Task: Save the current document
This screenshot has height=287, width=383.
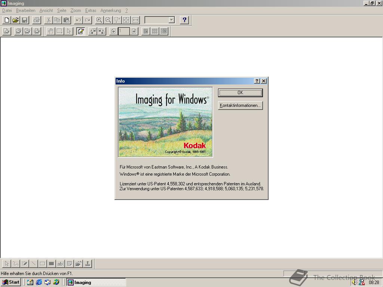Action: pos(25,20)
